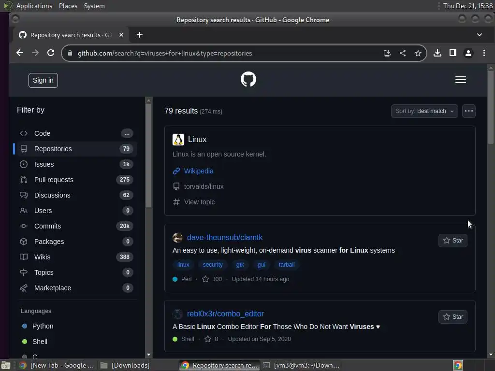
Task: Click the page scroll down arrow
Action: [491, 355]
